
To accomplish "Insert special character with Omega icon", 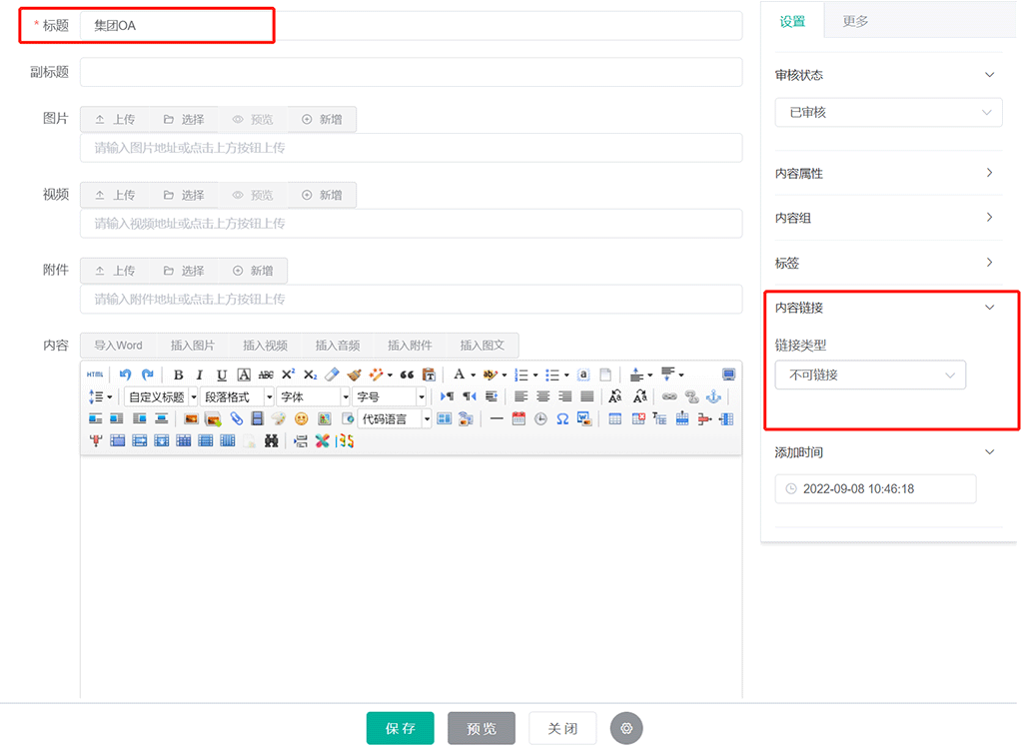I will [562, 419].
